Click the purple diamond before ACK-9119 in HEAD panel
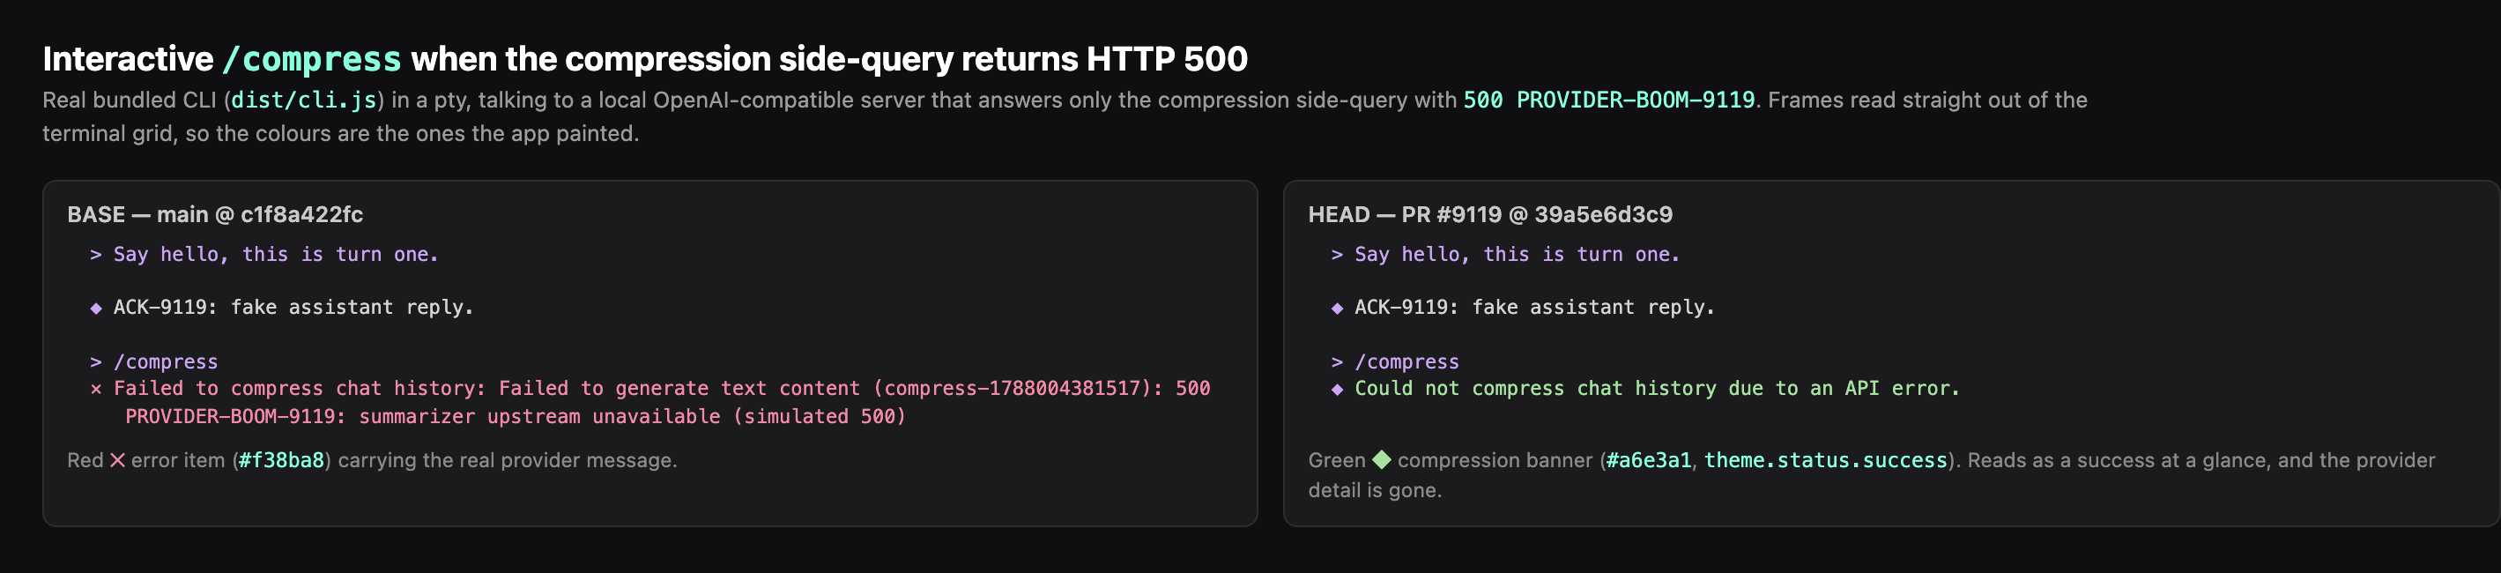2501x573 pixels. 1337,308
